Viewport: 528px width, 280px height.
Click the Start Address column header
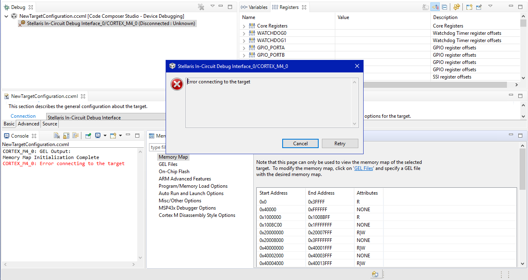pos(281,193)
